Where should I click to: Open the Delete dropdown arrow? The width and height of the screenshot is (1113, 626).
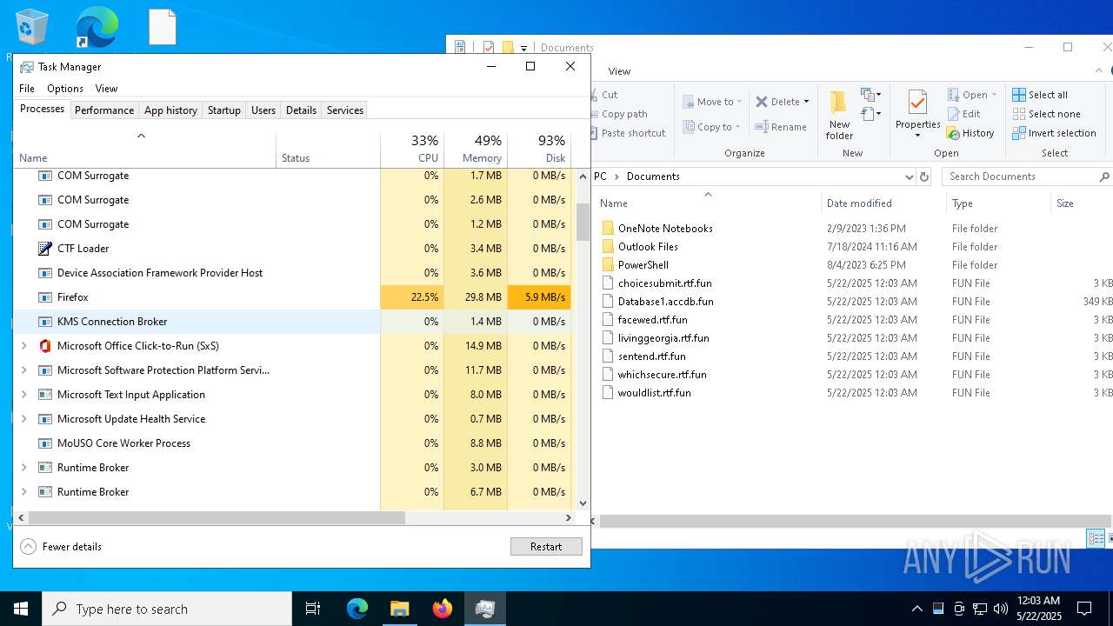click(806, 102)
